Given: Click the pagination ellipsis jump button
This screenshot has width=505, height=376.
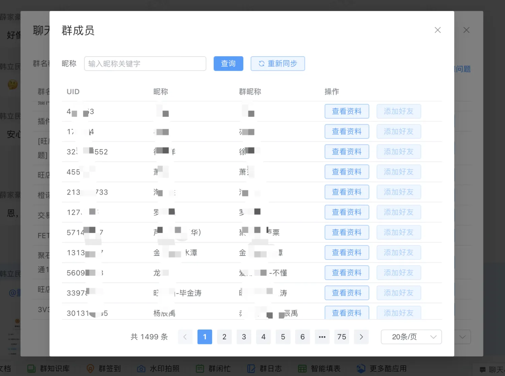Looking at the screenshot, I should point(322,337).
